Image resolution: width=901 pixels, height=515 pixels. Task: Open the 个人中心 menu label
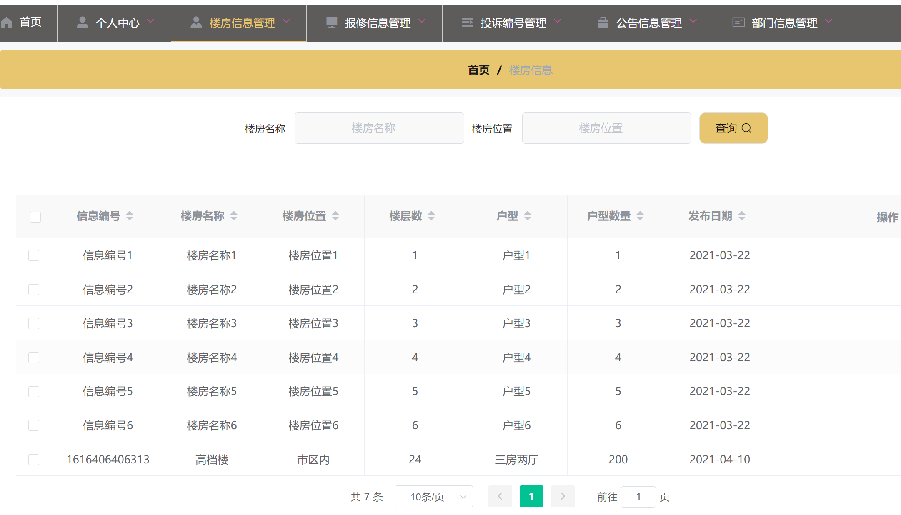[x=118, y=23]
